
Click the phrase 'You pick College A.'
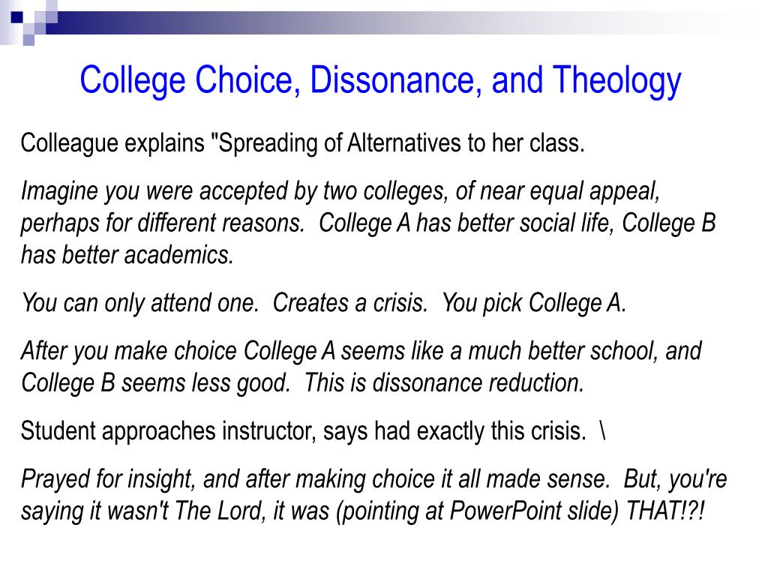tap(534, 303)
